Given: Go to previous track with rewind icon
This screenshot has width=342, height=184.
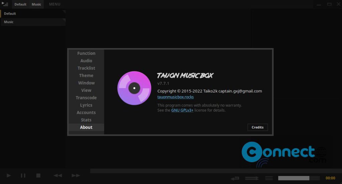Looking at the screenshot, I should pyautogui.click(x=58, y=175).
